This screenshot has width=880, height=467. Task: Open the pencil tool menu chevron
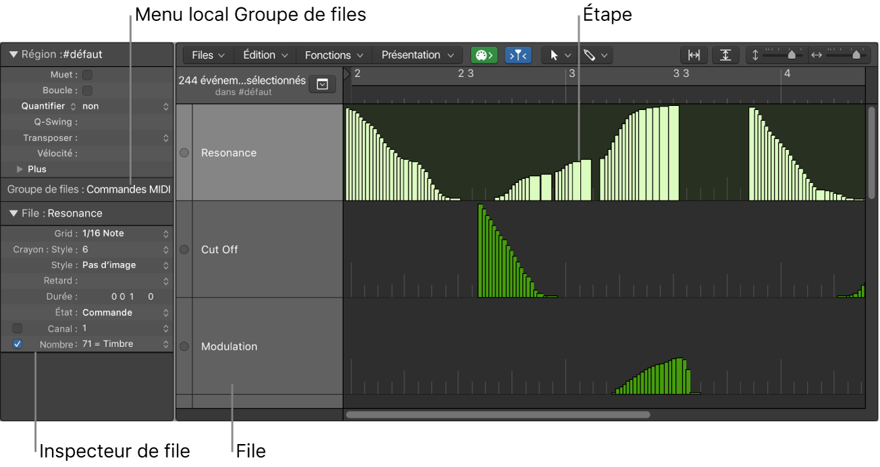603,55
